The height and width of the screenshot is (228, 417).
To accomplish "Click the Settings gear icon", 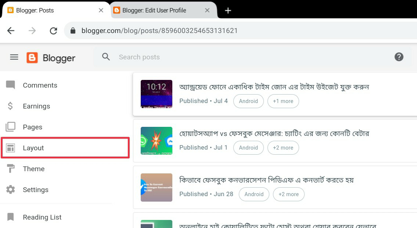I will [x=10, y=190].
